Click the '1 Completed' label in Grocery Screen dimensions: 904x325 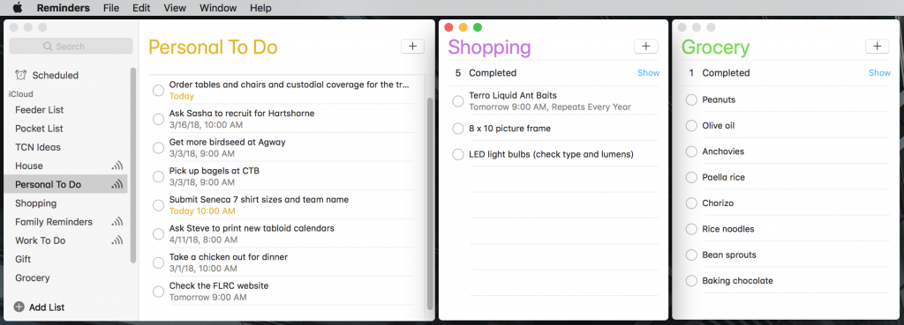coord(719,73)
